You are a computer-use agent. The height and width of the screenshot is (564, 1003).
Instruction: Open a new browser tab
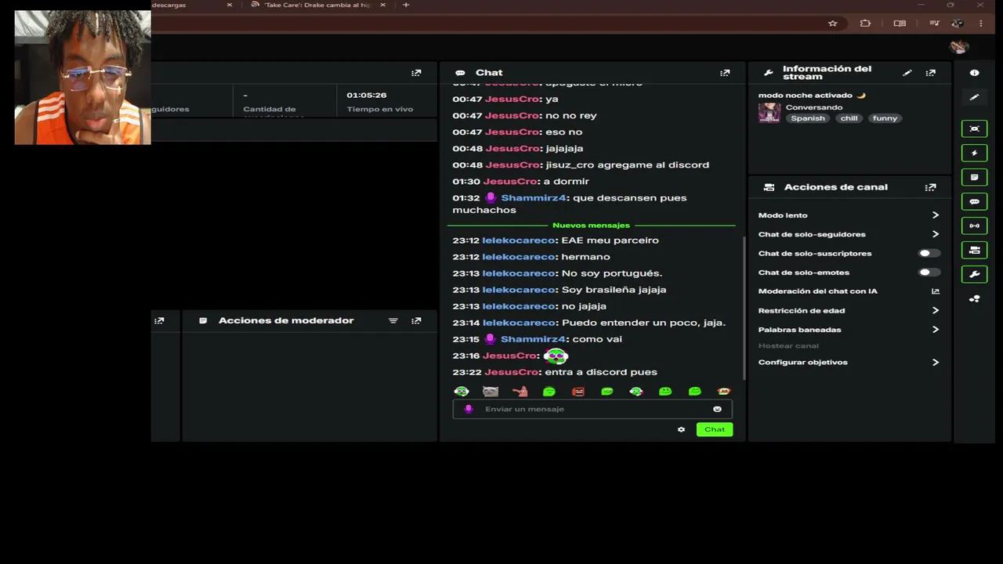406,5
